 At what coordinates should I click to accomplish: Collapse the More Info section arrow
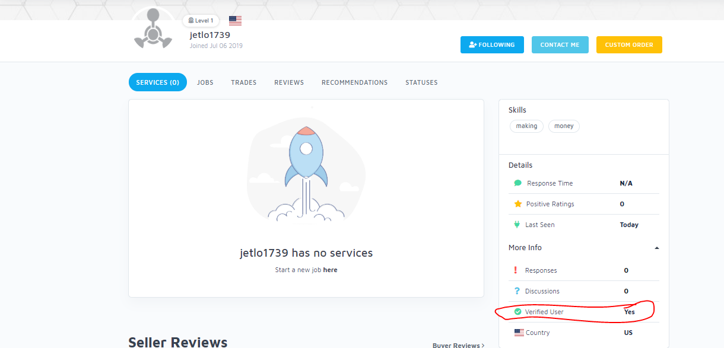656,248
